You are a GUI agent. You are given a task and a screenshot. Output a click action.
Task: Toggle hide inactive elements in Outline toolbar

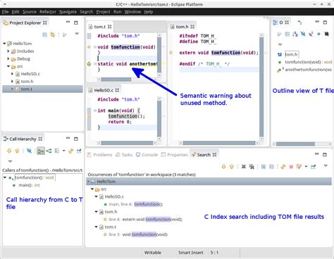click(326, 34)
